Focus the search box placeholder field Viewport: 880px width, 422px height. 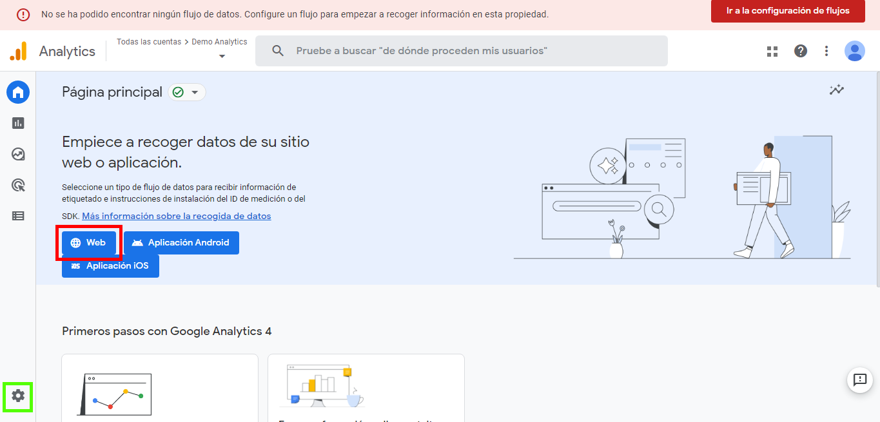click(462, 51)
